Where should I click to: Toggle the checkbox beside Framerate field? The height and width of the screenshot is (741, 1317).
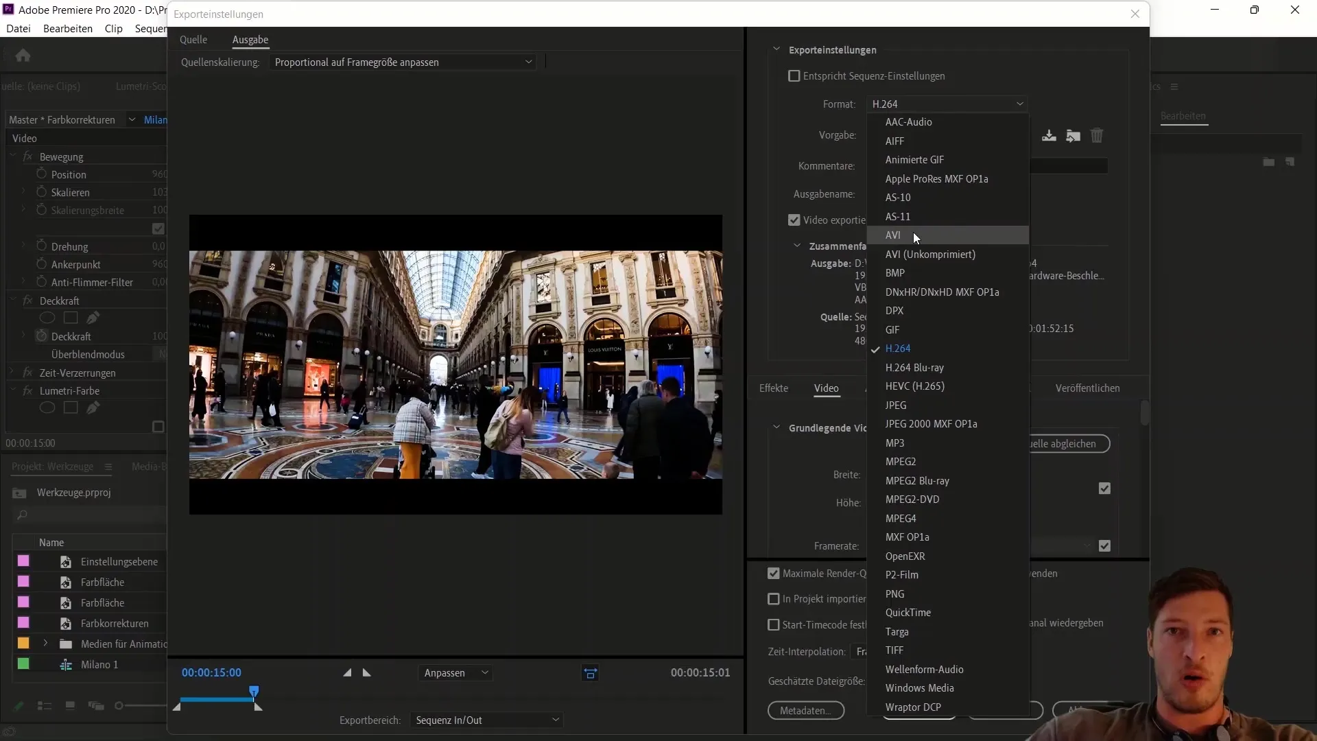[x=1104, y=546]
